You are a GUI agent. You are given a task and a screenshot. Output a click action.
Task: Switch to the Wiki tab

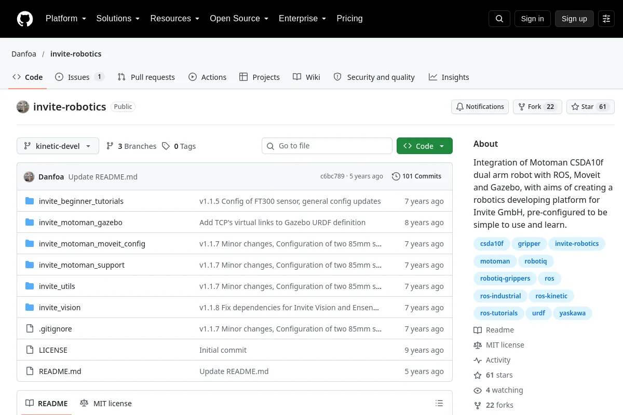306,77
